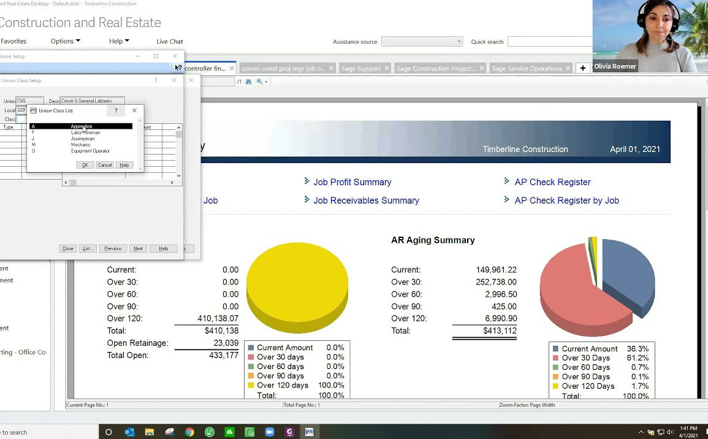Expand the Options menu

[66, 41]
